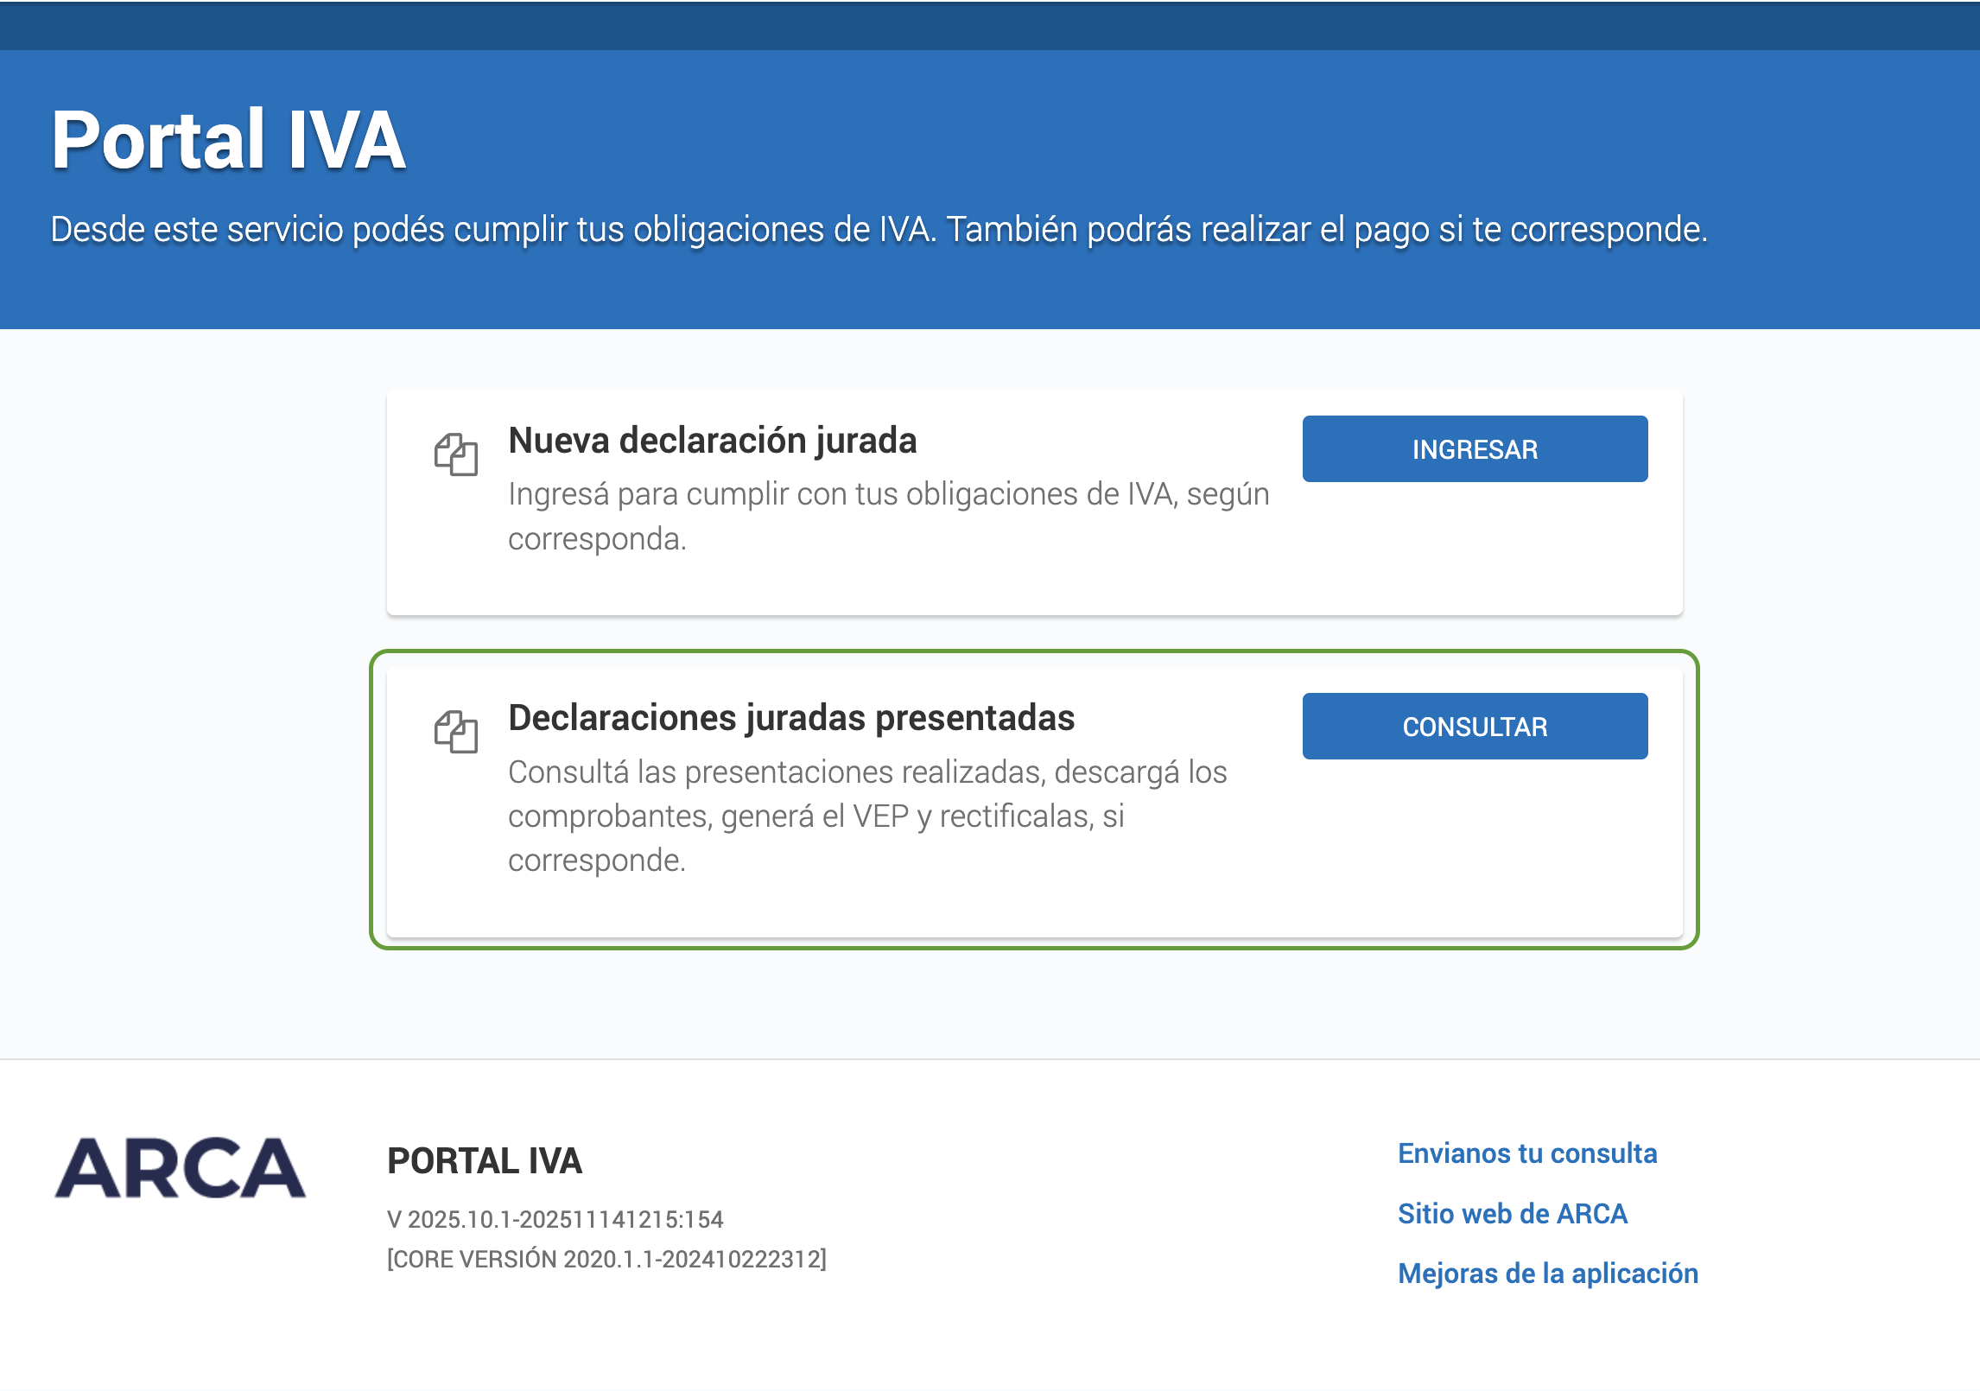Click the documents icon beside Nueva declaración jurada
Viewport: 1980px width, 1391px height.
(456, 454)
